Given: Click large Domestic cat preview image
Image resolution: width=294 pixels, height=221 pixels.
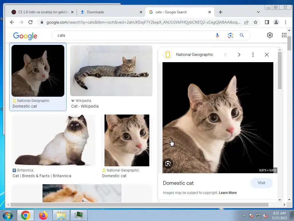Looking at the screenshot, I should 218,118.
